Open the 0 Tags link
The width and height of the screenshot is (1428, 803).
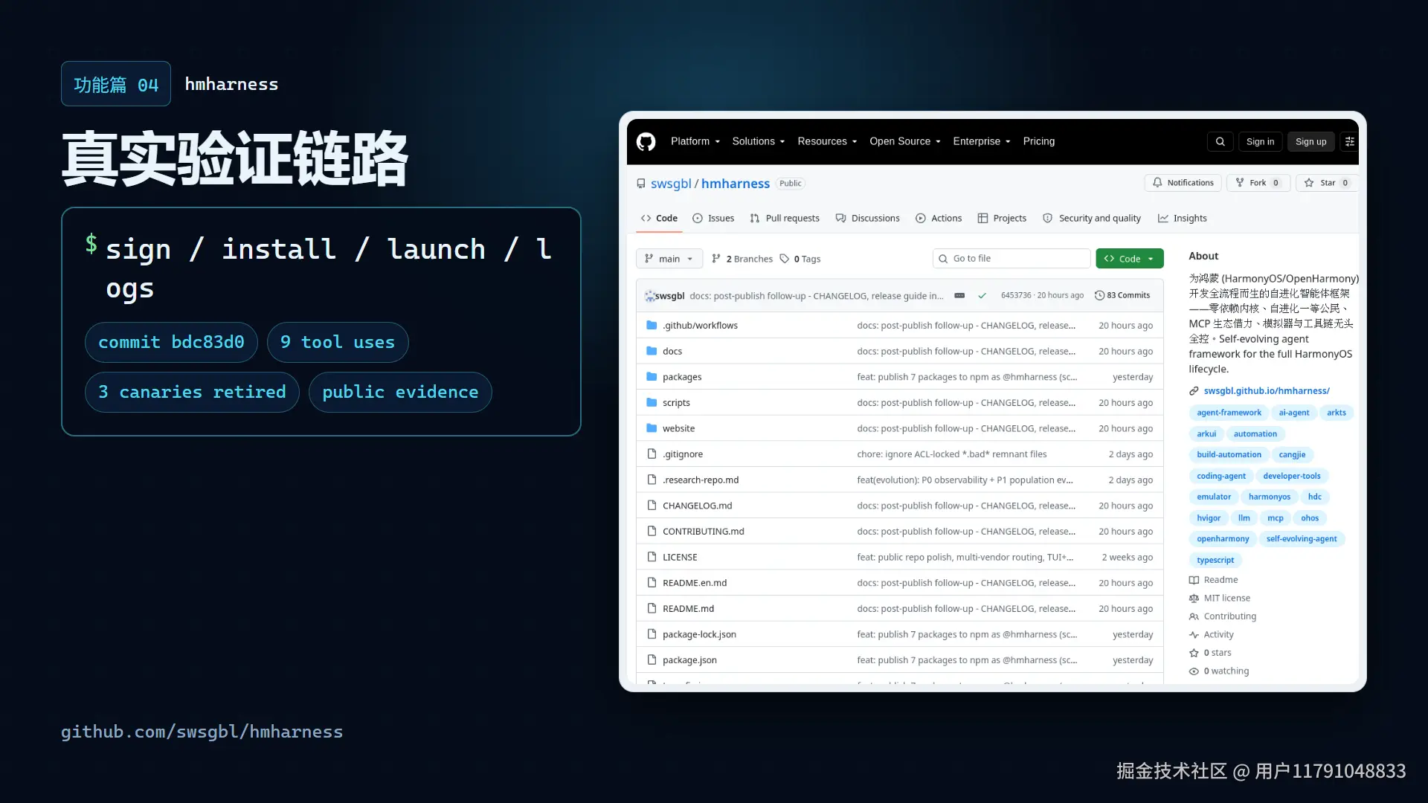click(x=800, y=259)
